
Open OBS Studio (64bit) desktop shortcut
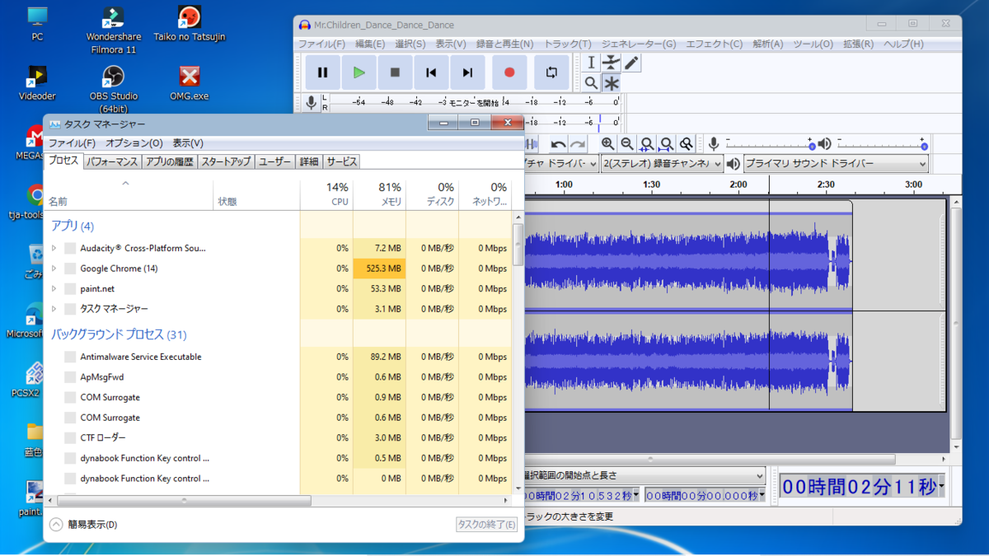pos(114,89)
